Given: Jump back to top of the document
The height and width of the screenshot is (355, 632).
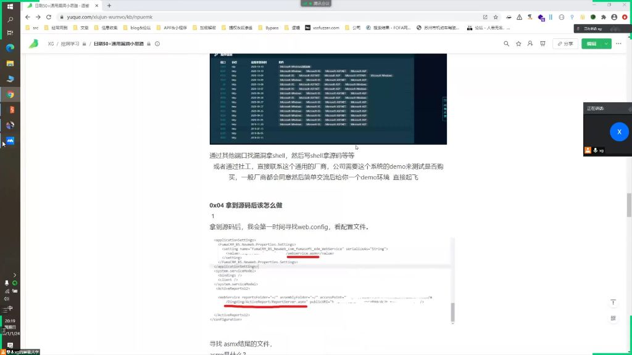Looking at the screenshot, I should [613, 302].
